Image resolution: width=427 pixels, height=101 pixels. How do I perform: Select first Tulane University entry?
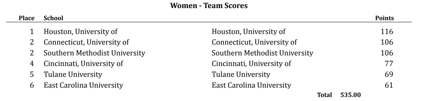coord(73,74)
